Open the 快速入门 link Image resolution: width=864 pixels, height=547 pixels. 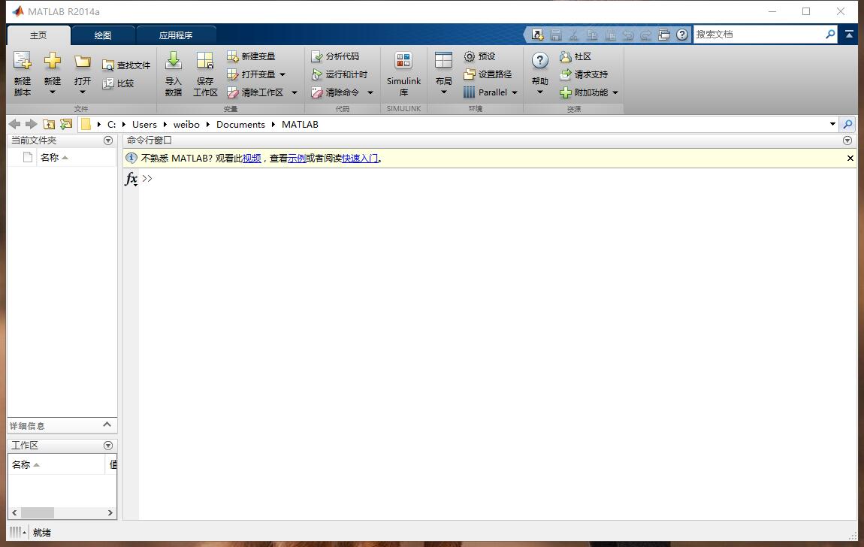(360, 159)
